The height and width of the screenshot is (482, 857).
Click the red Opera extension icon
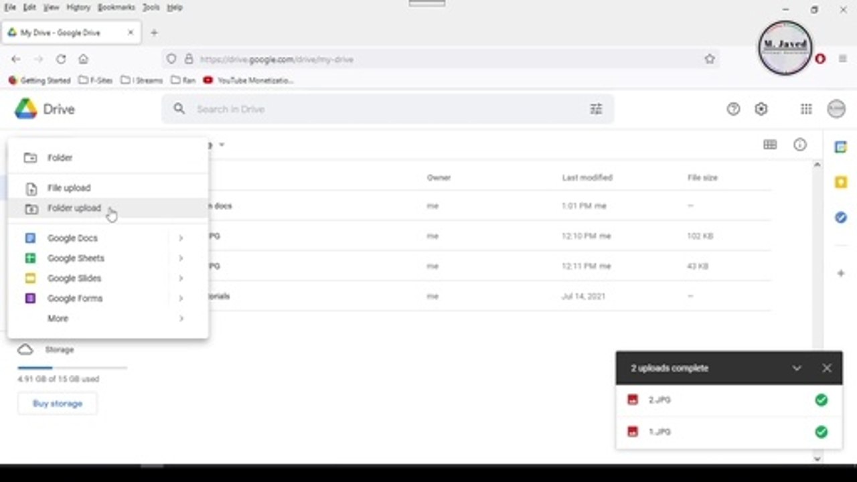click(x=820, y=59)
